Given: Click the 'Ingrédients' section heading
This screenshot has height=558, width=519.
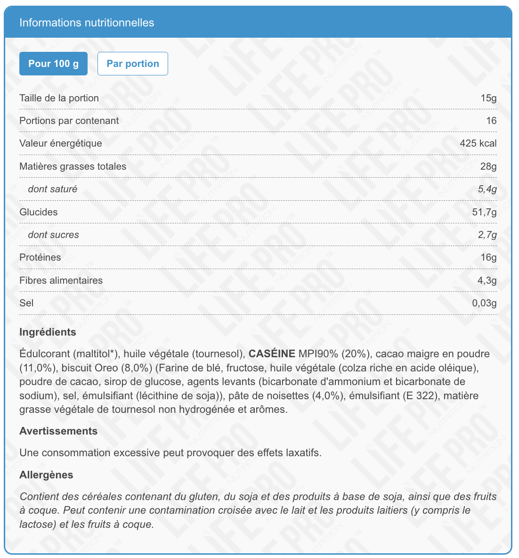Looking at the screenshot, I should pos(48,332).
